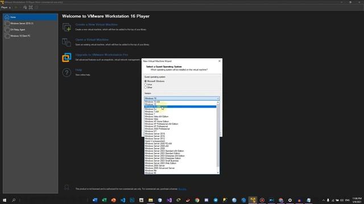Choose Windows Server 2008 R2 x64
364x204 pixels.
[x=180, y=143]
